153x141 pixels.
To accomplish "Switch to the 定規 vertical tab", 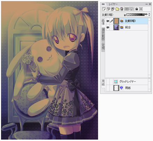I will pos(103,46).
